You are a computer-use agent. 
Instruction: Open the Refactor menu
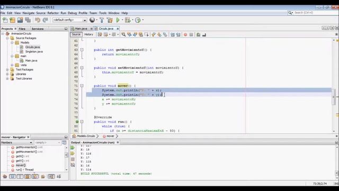coord(53,13)
